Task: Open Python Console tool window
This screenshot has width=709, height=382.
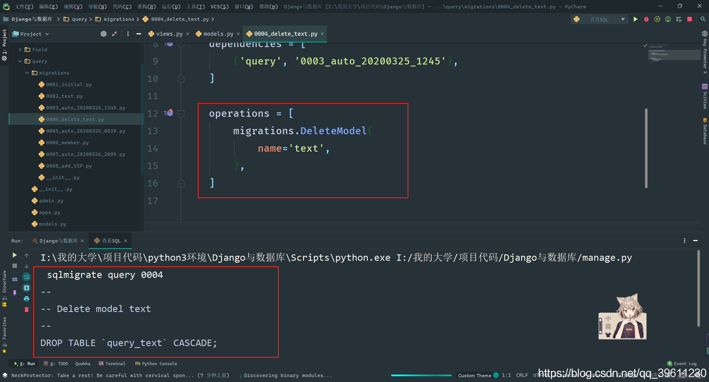Action: tap(156, 363)
